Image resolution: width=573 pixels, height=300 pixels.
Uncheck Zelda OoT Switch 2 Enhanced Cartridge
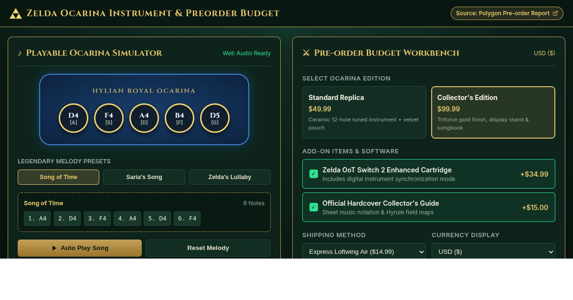pyautogui.click(x=314, y=174)
